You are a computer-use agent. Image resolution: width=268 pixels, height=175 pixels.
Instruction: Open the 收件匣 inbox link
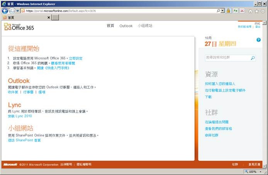click(x=13, y=92)
